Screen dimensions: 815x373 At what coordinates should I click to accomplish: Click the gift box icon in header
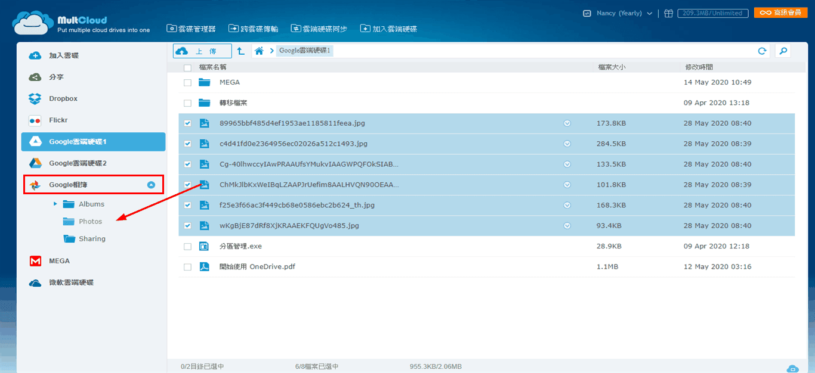(x=669, y=13)
